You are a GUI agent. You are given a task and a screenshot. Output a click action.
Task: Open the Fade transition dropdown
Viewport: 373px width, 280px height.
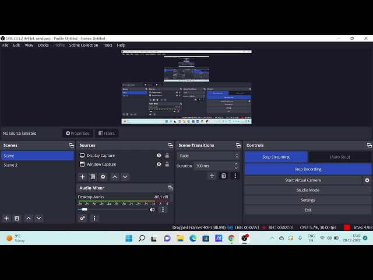(208, 156)
